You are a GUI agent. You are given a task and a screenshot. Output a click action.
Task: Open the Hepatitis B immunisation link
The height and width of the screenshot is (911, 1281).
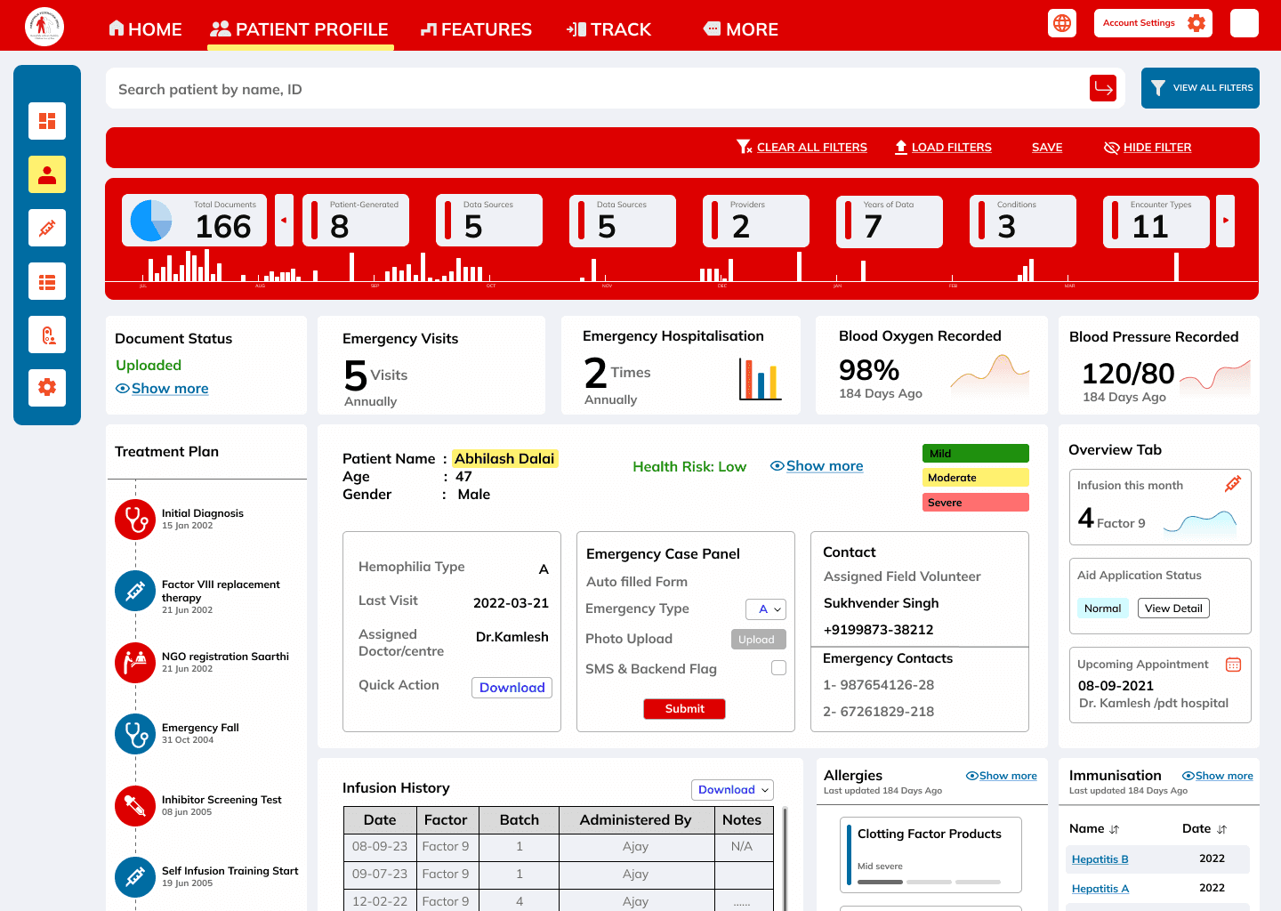1100,859
